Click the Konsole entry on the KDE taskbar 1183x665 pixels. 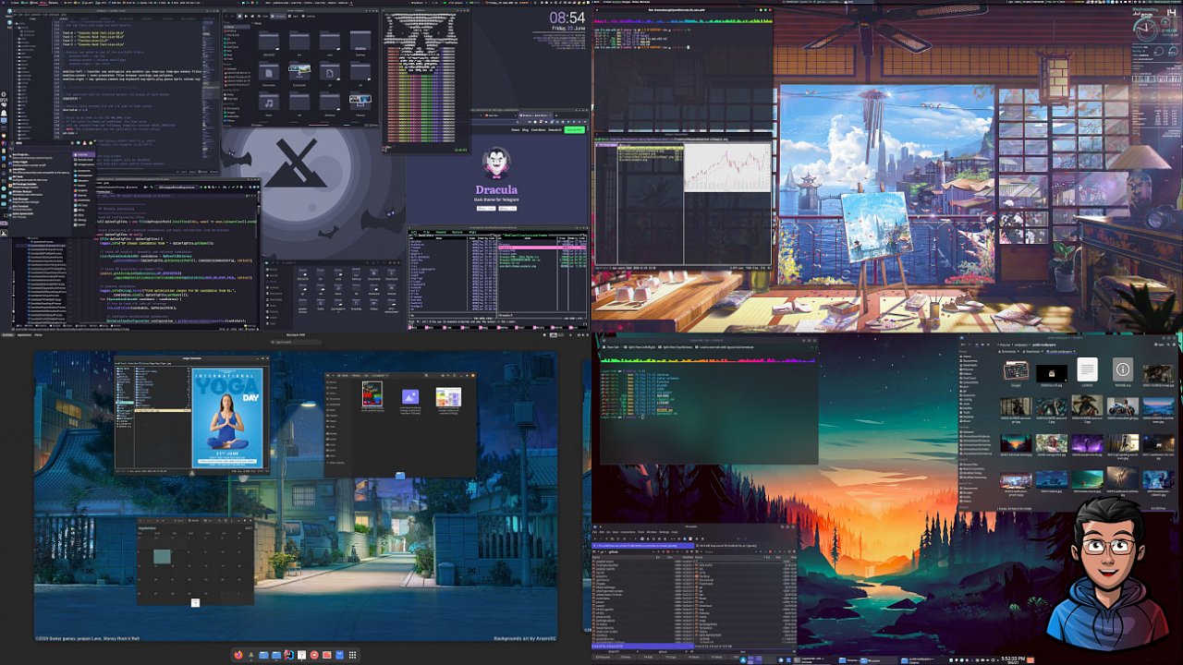pos(811,660)
